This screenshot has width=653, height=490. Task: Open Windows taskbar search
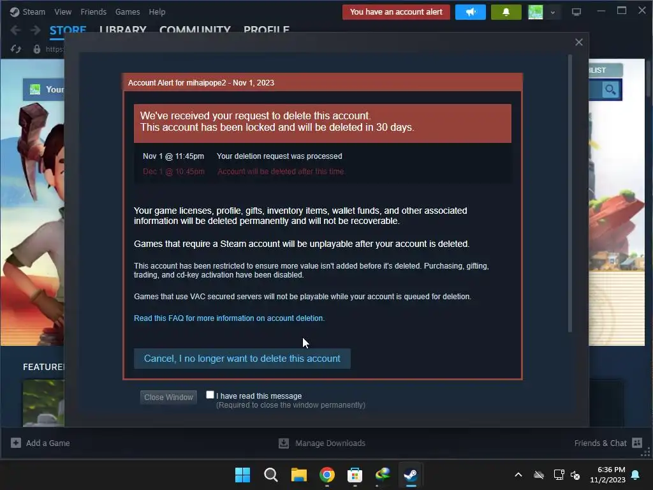point(270,475)
